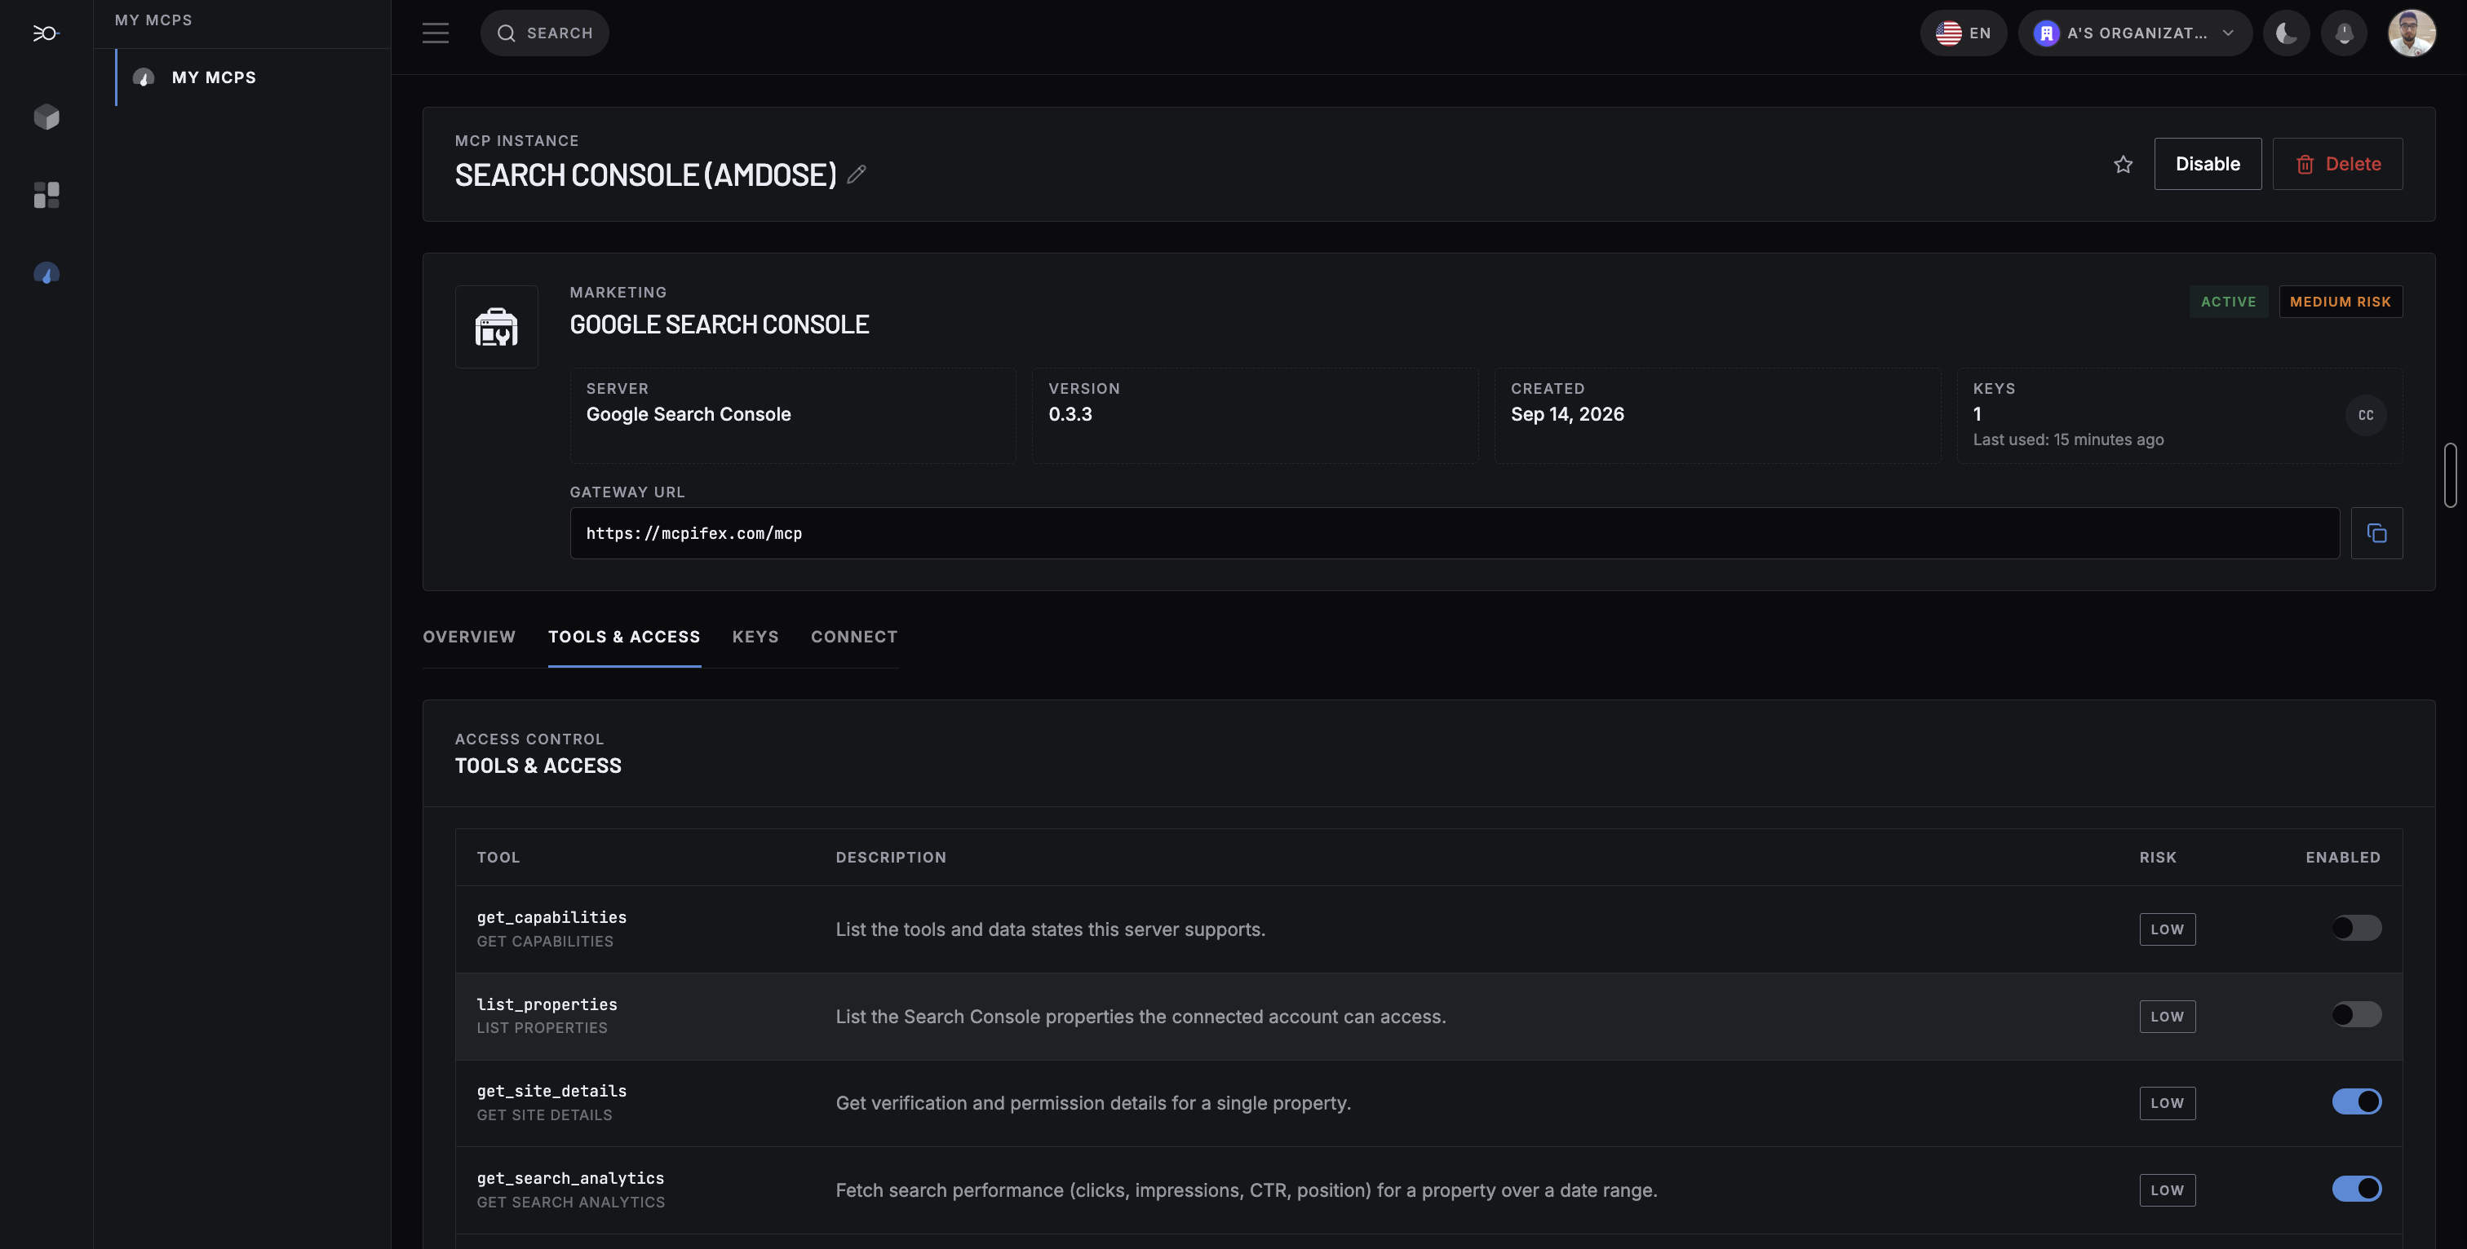Screen dimensions: 2467x1249
Task: Enable the list_properties tool toggle
Action: 2356,1014
